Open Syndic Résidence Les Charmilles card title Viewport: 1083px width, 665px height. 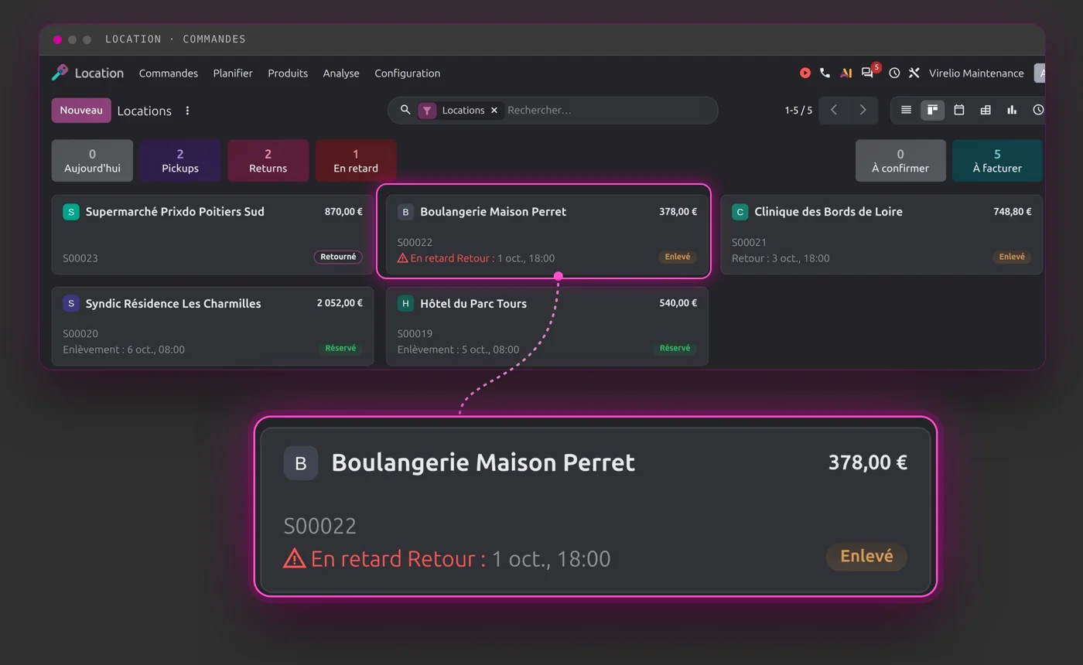[x=173, y=304]
